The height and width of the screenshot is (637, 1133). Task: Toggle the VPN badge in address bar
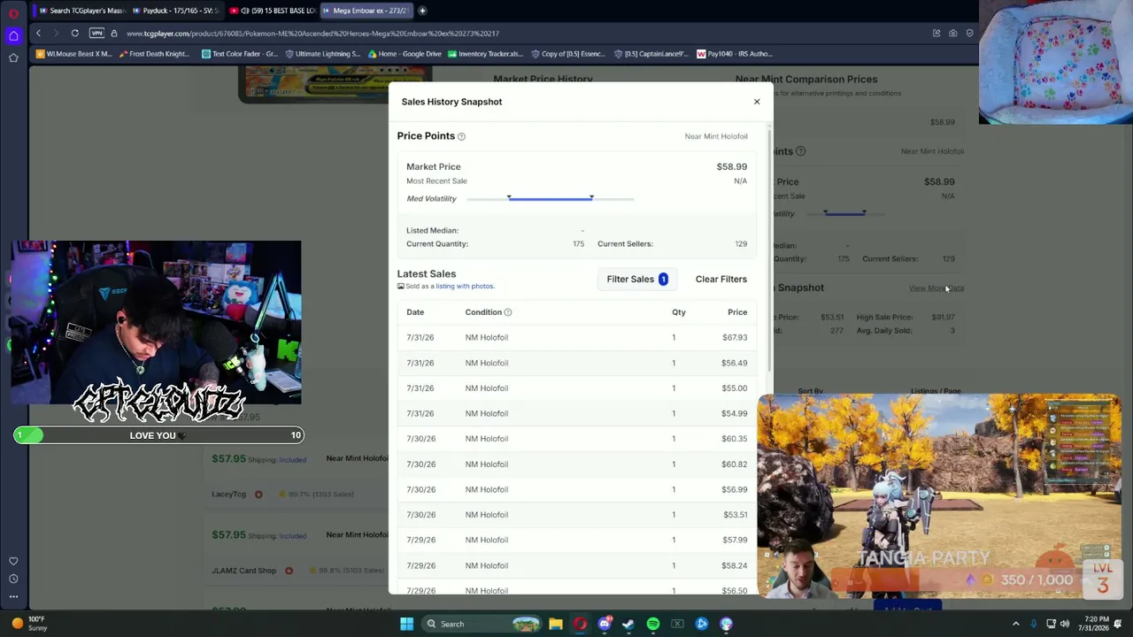[96, 34]
